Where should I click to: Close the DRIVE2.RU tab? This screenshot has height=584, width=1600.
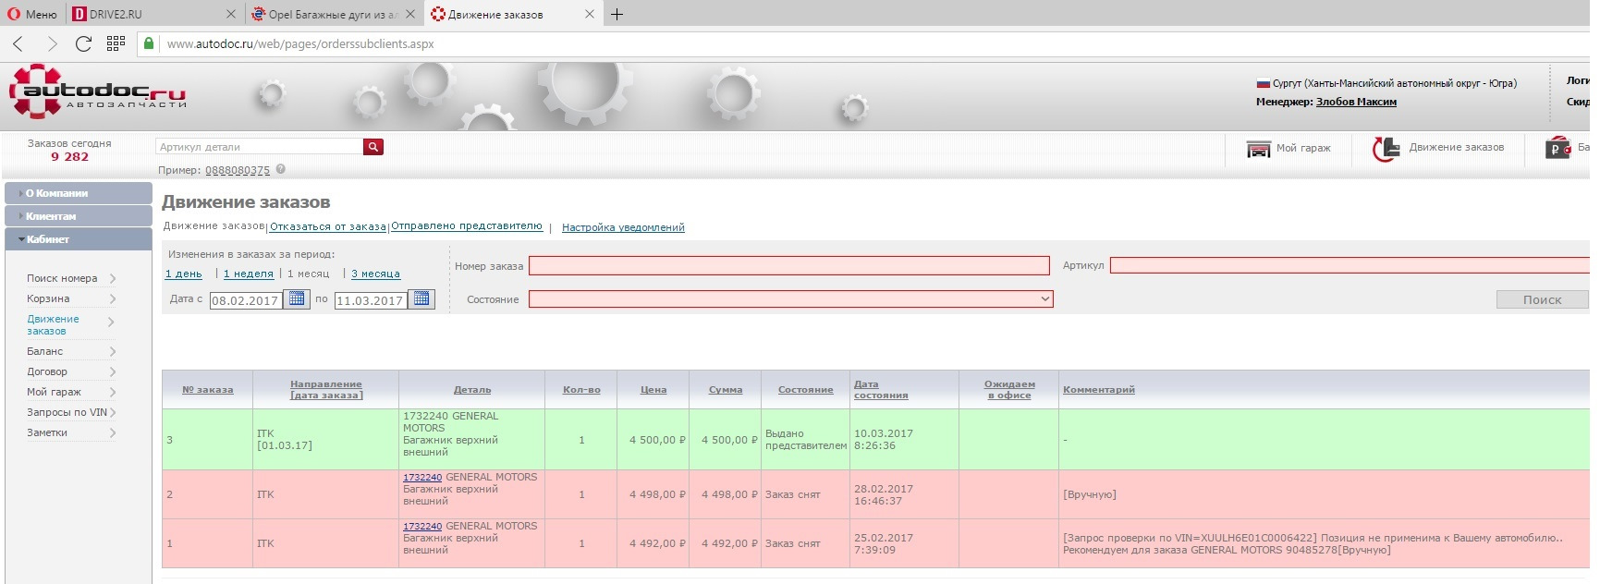[231, 14]
